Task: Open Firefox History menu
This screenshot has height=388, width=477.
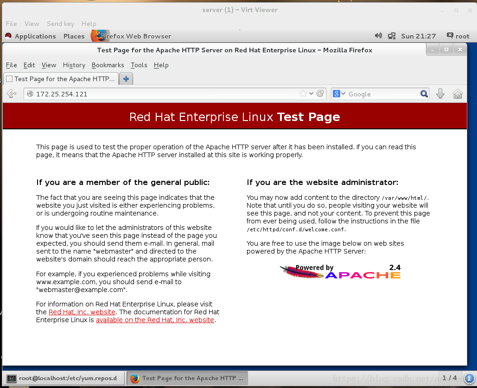Action: coord(74,65)
